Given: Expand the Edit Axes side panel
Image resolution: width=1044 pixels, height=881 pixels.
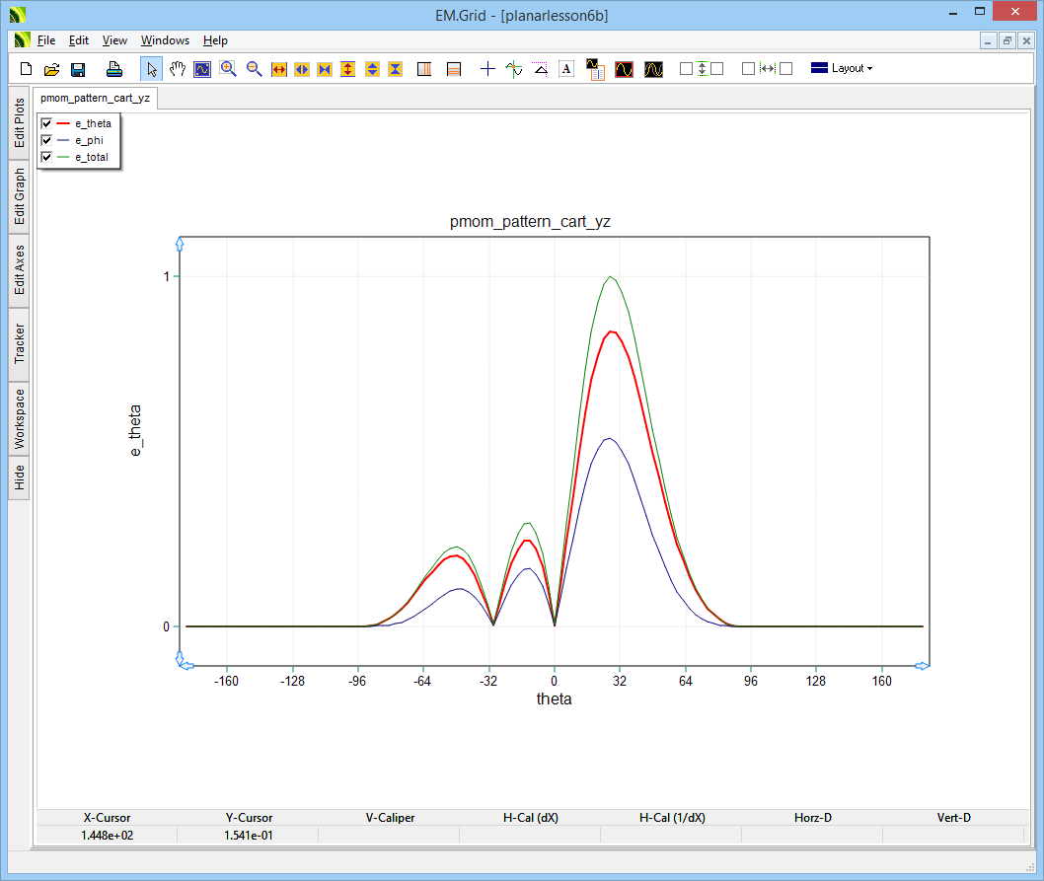Looking at the screenshot, I should [19, 270].
